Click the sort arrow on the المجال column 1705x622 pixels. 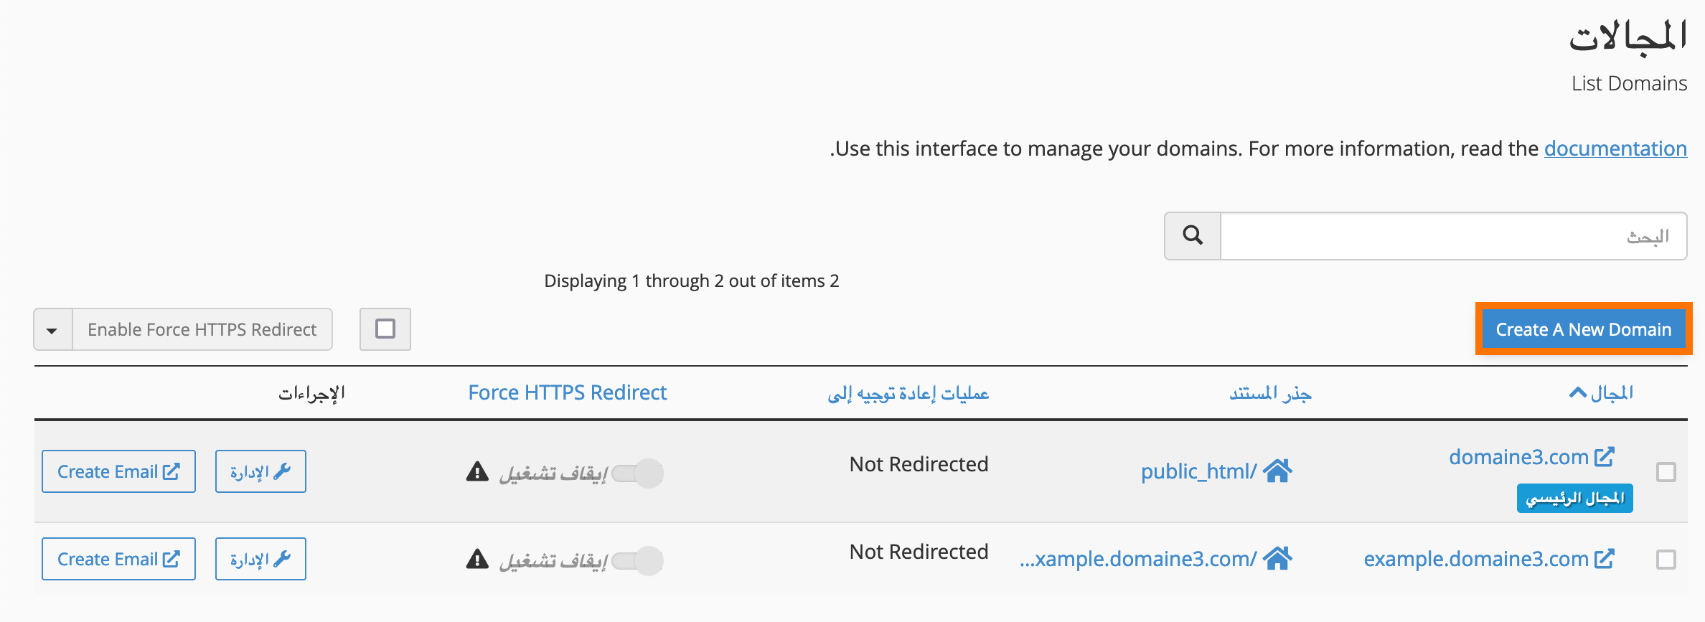pos(1577,392)
